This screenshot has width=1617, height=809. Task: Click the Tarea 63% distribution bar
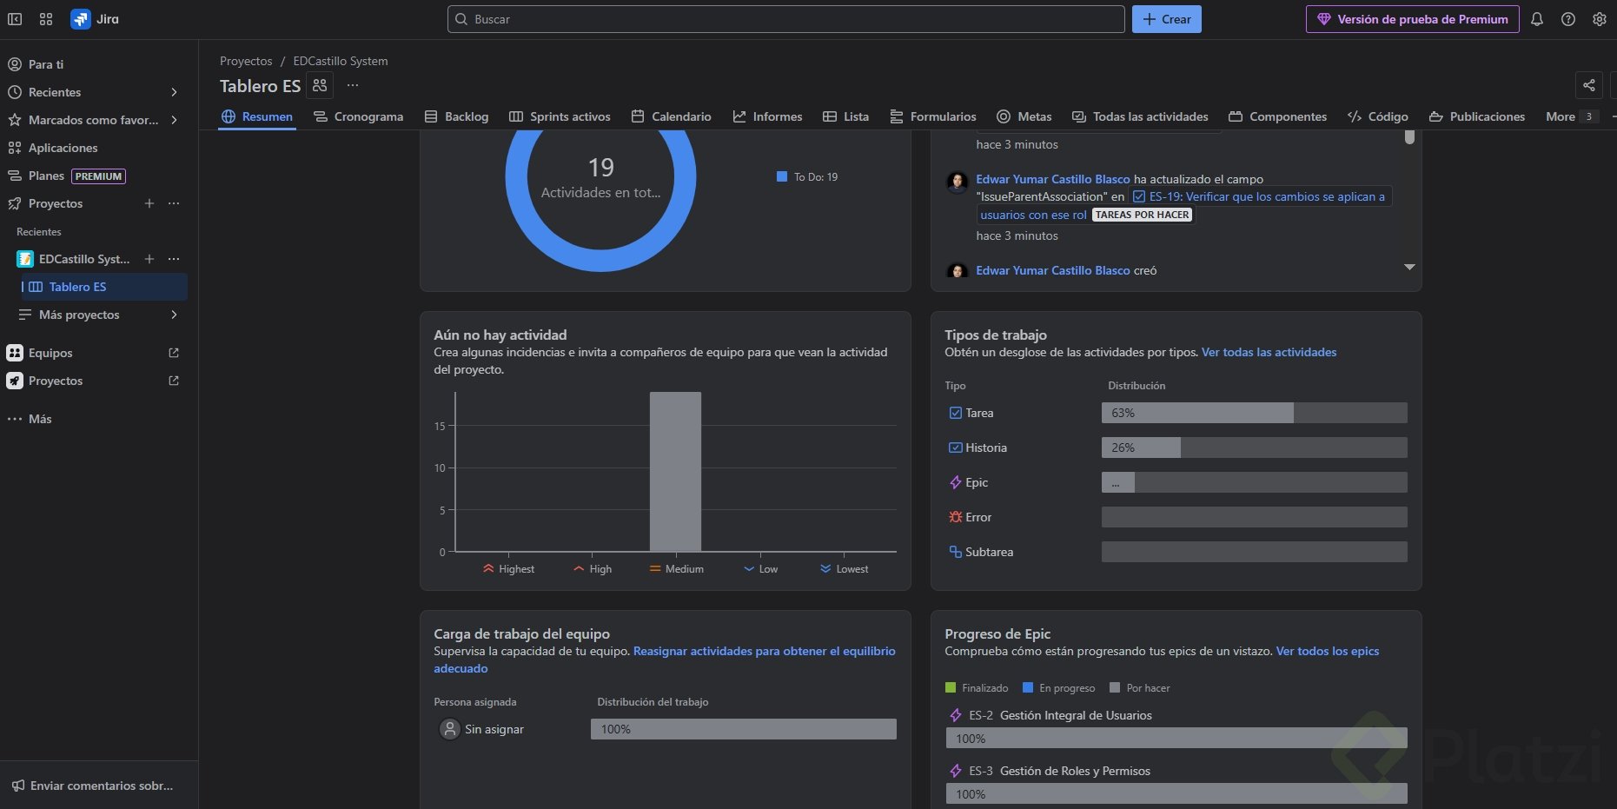pyautogui.click(x=1255, y=413)
